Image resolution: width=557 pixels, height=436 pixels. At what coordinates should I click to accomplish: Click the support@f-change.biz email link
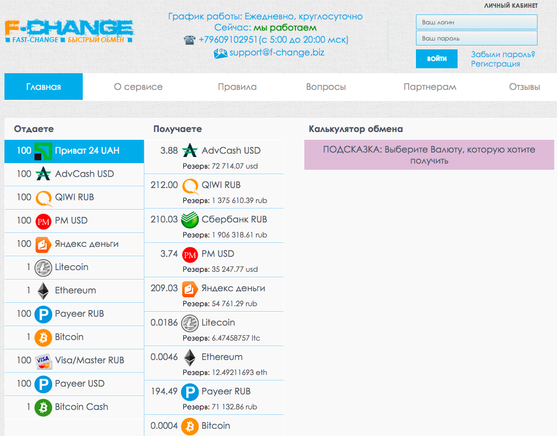coord(277,53)
